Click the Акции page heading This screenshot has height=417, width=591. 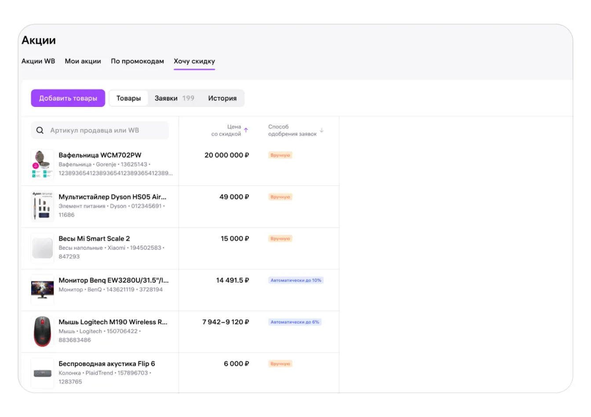(x=39, y=40)
